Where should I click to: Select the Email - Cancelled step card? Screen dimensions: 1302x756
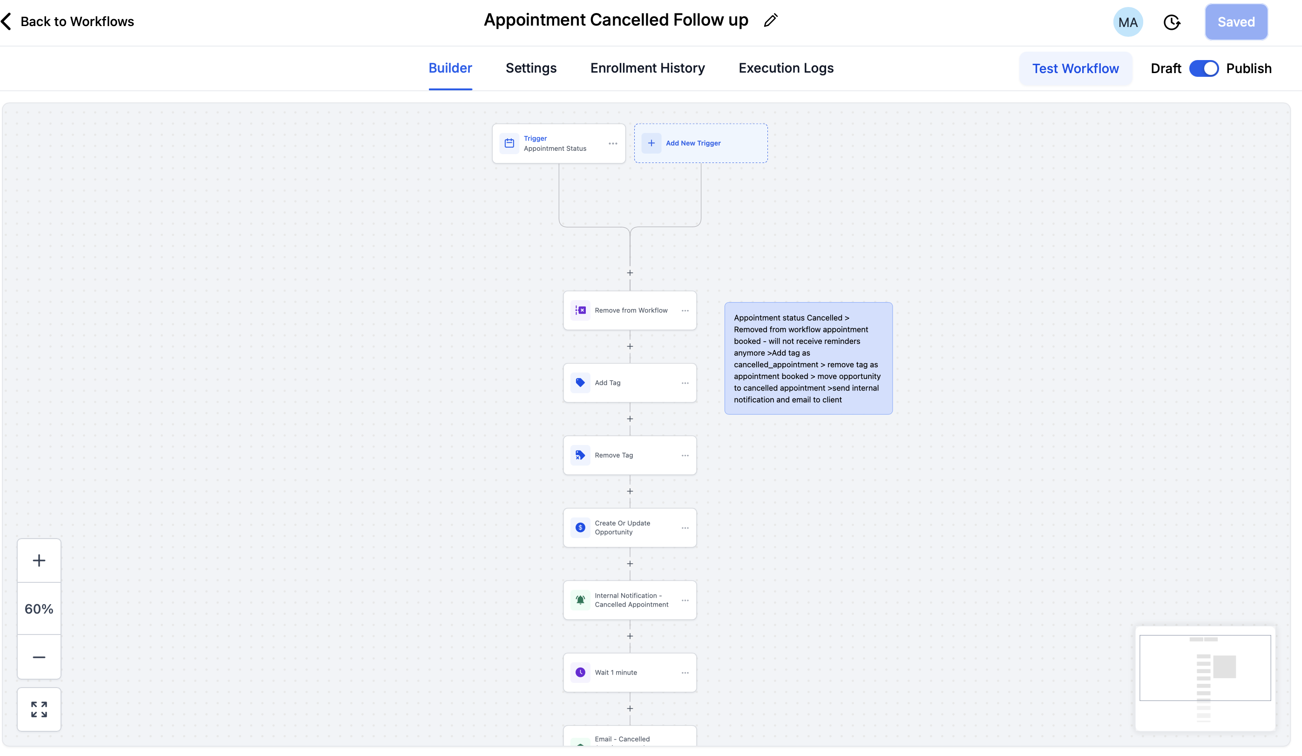(x=630, y=736)
